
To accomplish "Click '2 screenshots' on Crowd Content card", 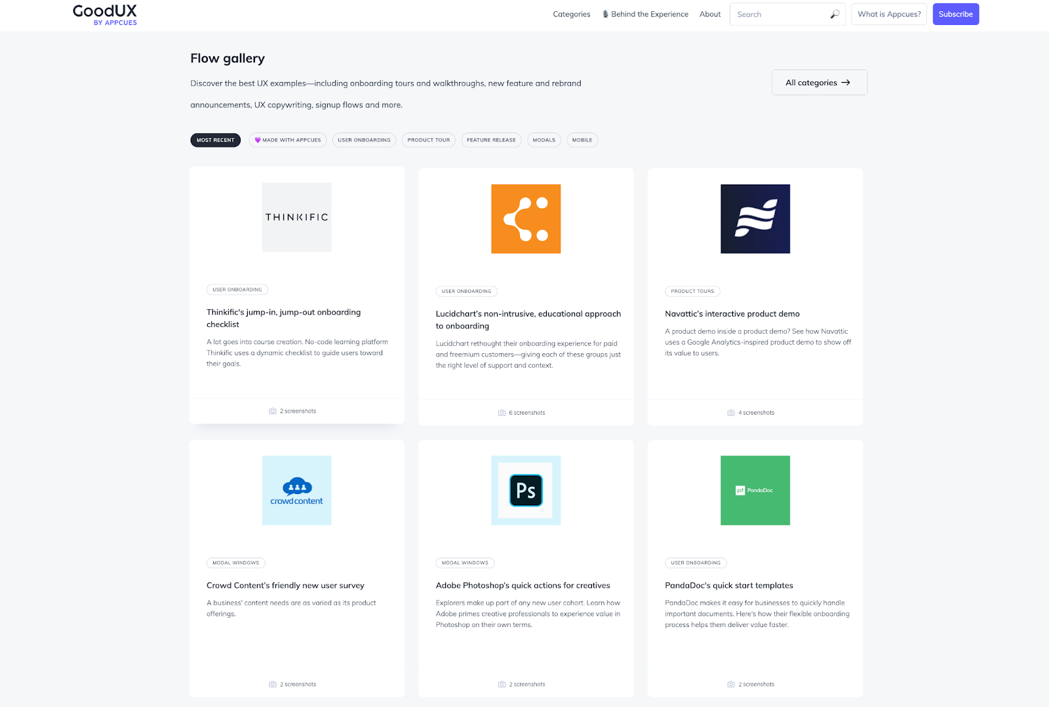I will tap(298, 684).
